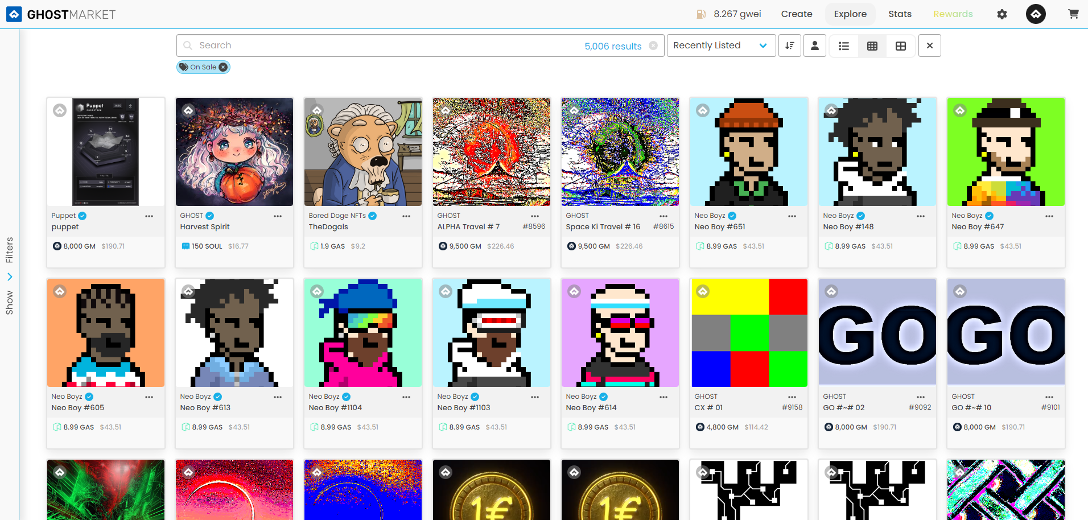The image size is (1088, 520).
Task: Clear the search results field
Action: (653, 46)
